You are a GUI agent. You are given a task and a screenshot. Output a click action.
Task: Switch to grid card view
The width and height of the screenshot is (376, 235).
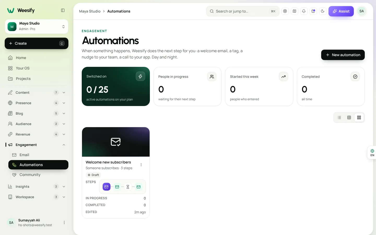[359, 118]
